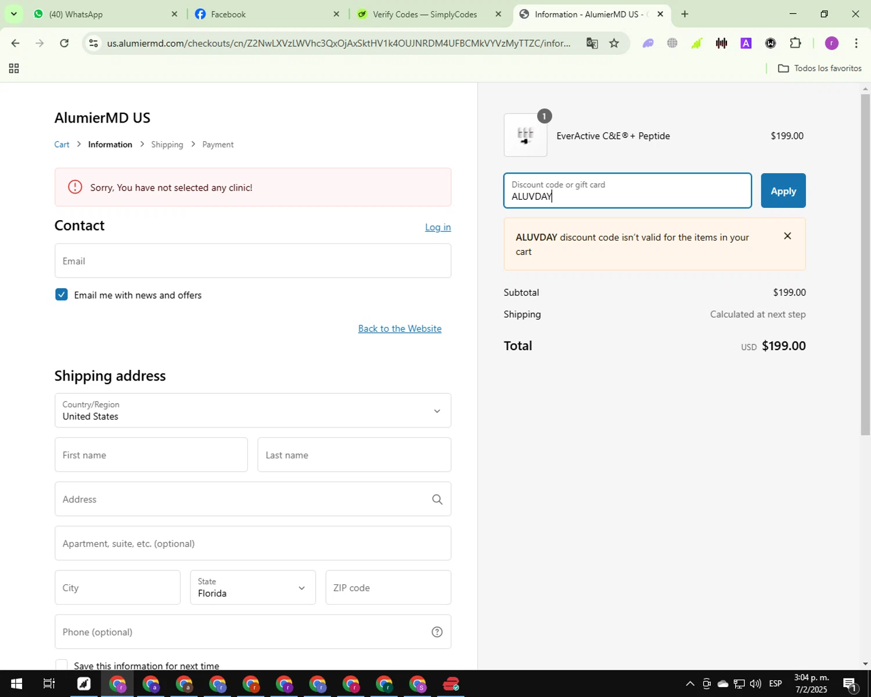Viewport: 871px width, 697px height.
Task: Open the Chrome profile avatar
Action: point(832,43)
